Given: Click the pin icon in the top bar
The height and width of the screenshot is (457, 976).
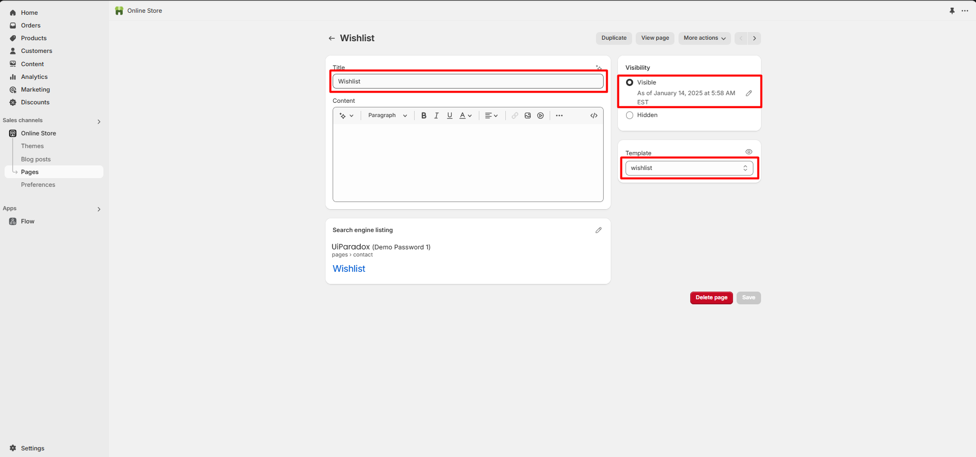Looking at the screenshot, I should [x=952, y=11].
